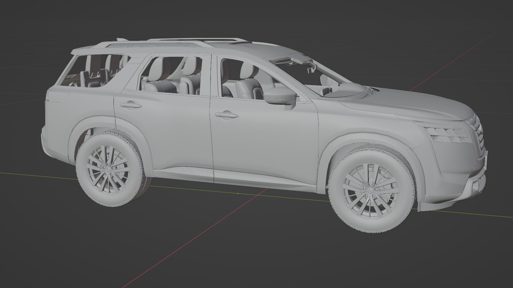Click the windshield glass area

(x=337, y=80)
